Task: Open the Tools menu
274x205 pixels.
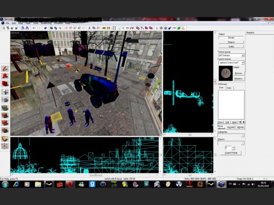Action: tap(36, 23)
